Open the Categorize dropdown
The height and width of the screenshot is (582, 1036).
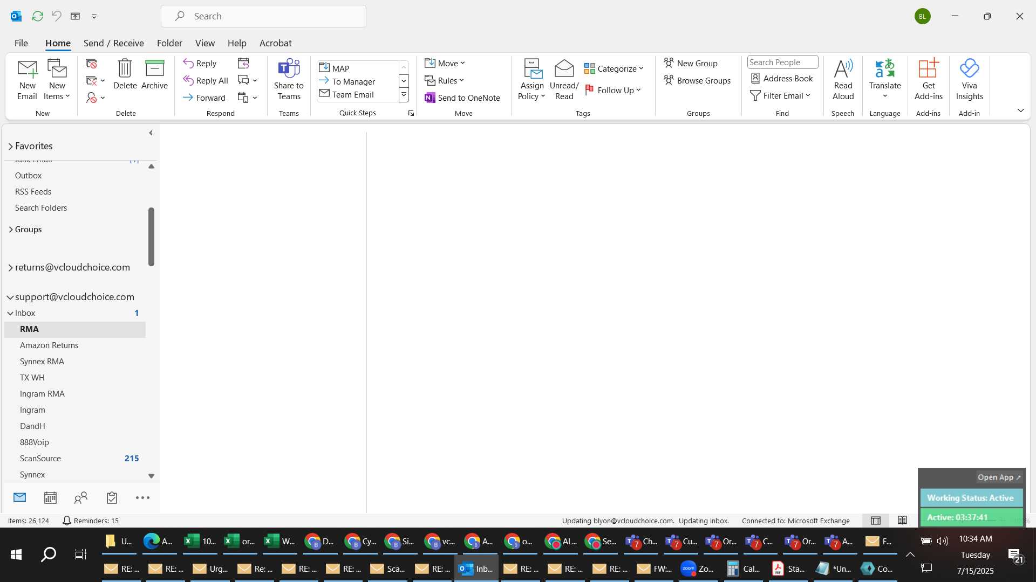click(614, 68)
